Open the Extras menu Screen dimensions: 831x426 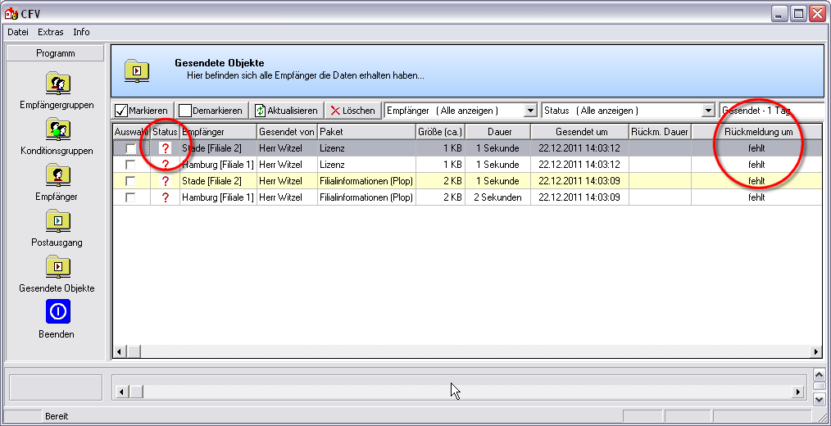click(51, 32)
